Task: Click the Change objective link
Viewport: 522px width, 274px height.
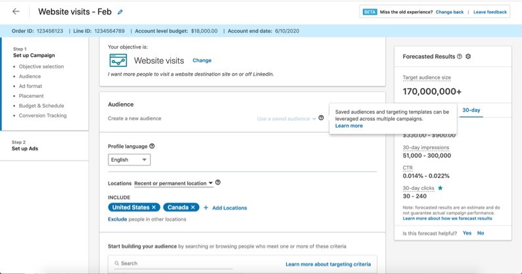Action: (x=202, y=60)
